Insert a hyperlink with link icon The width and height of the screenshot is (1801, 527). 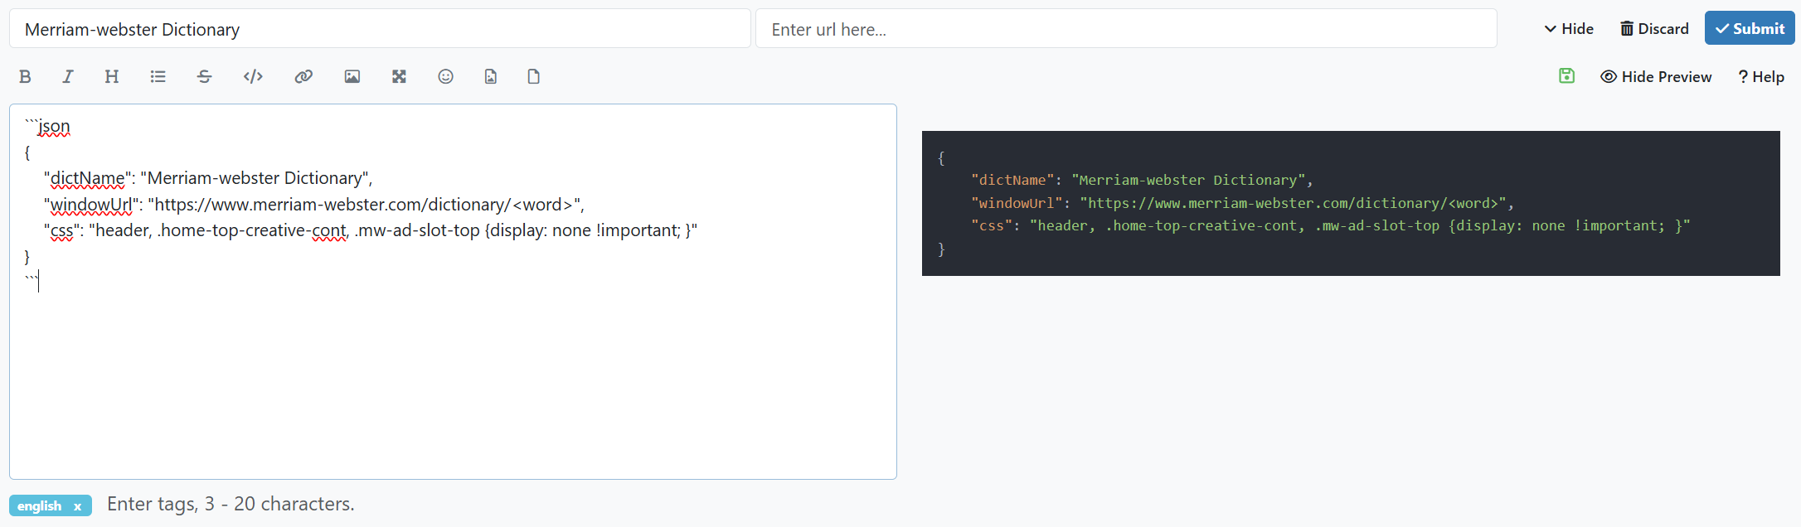[x=303, y=77]
